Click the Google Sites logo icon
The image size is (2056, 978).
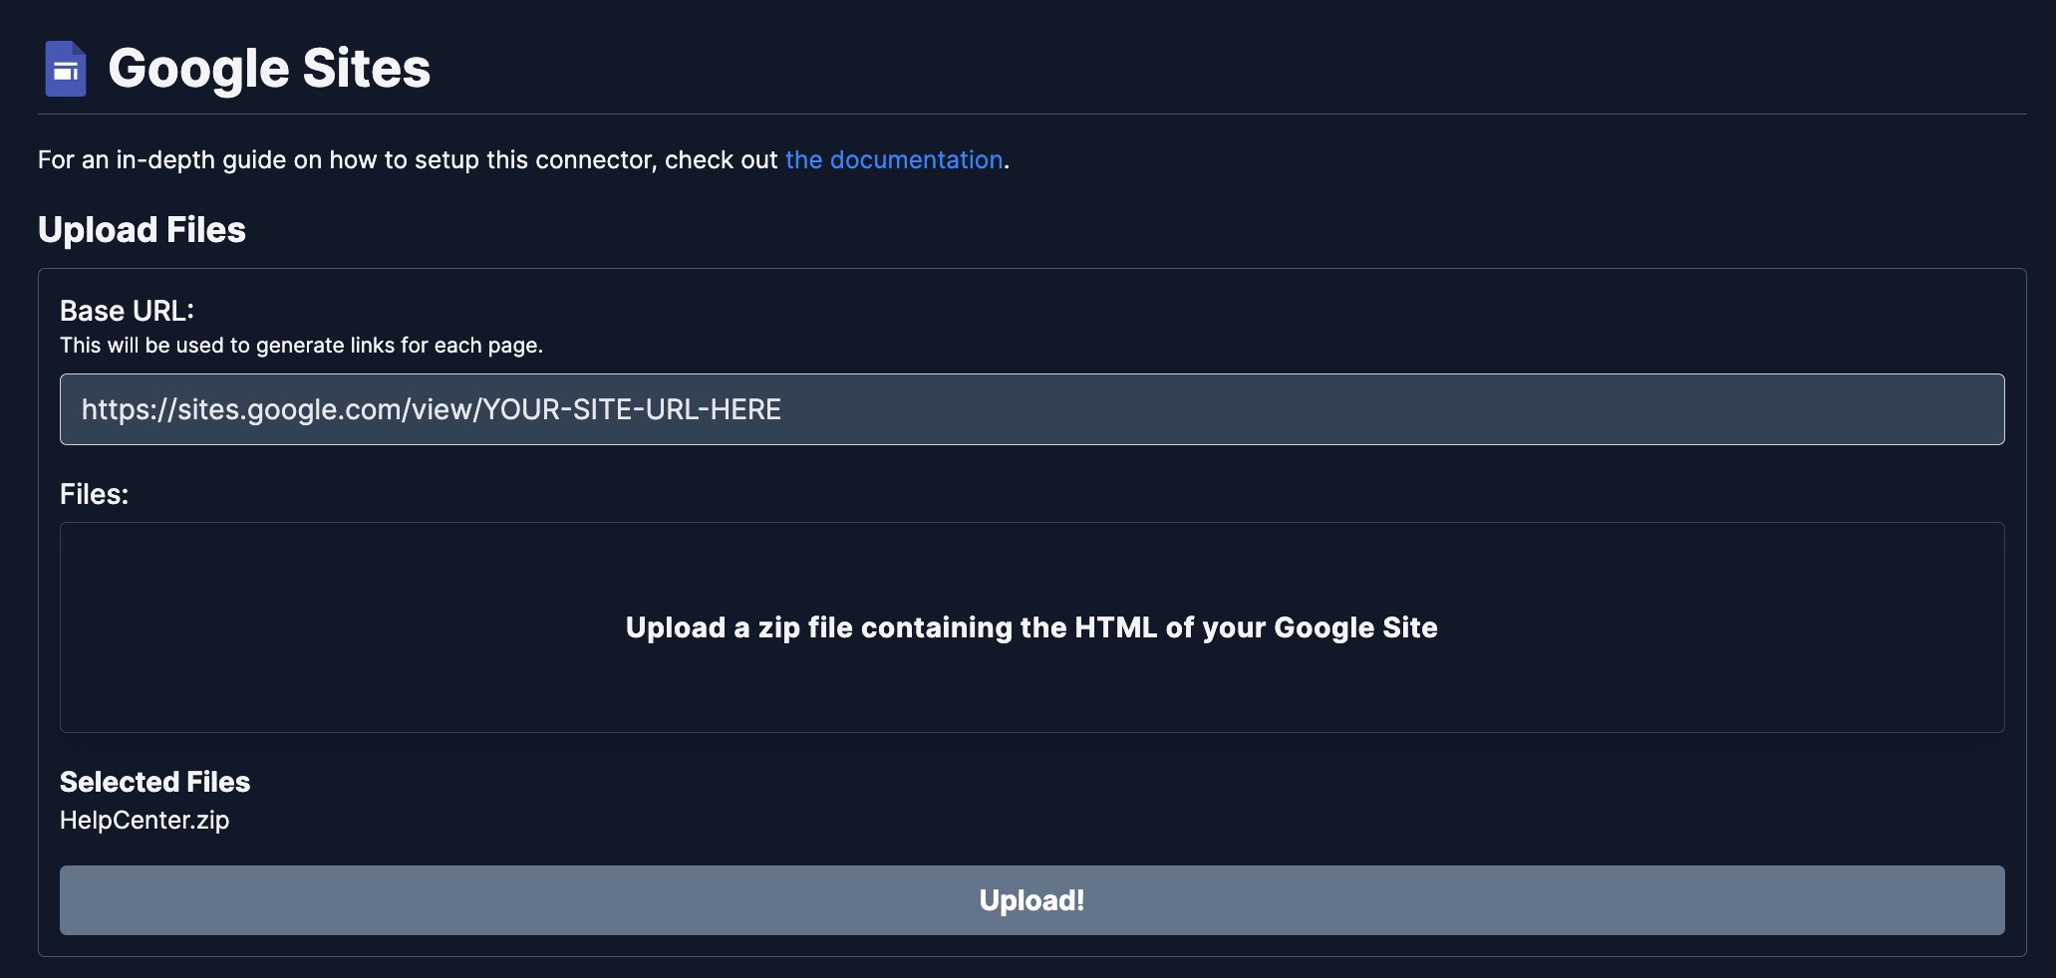[66, 68]
